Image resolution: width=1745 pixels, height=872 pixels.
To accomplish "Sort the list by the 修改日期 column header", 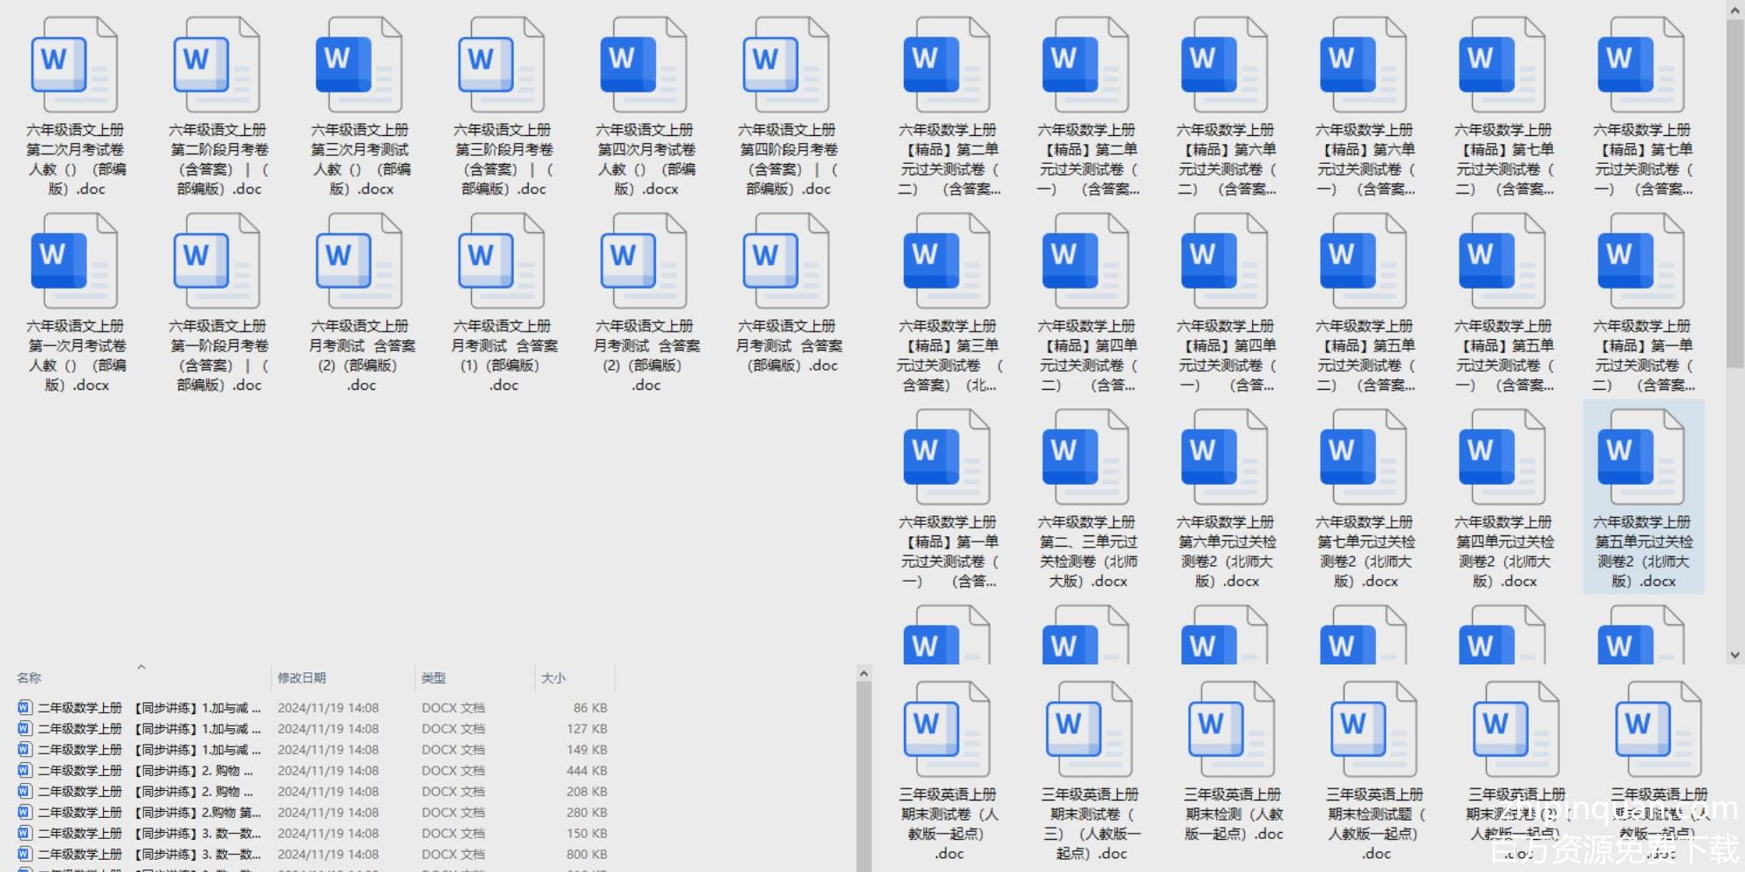I will coord(302,678).
